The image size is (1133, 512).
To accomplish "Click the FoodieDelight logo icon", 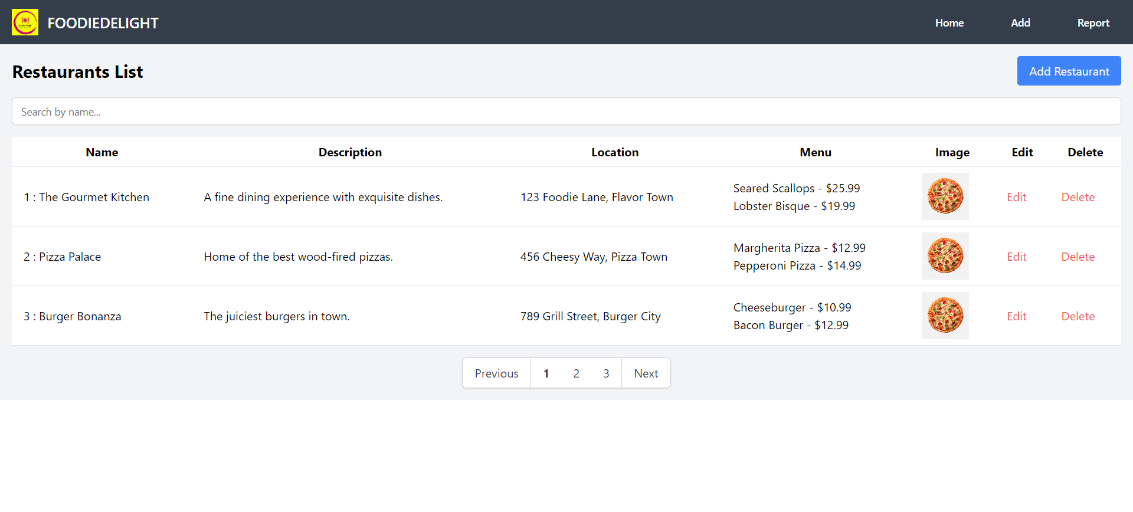I will coord(25,22).
